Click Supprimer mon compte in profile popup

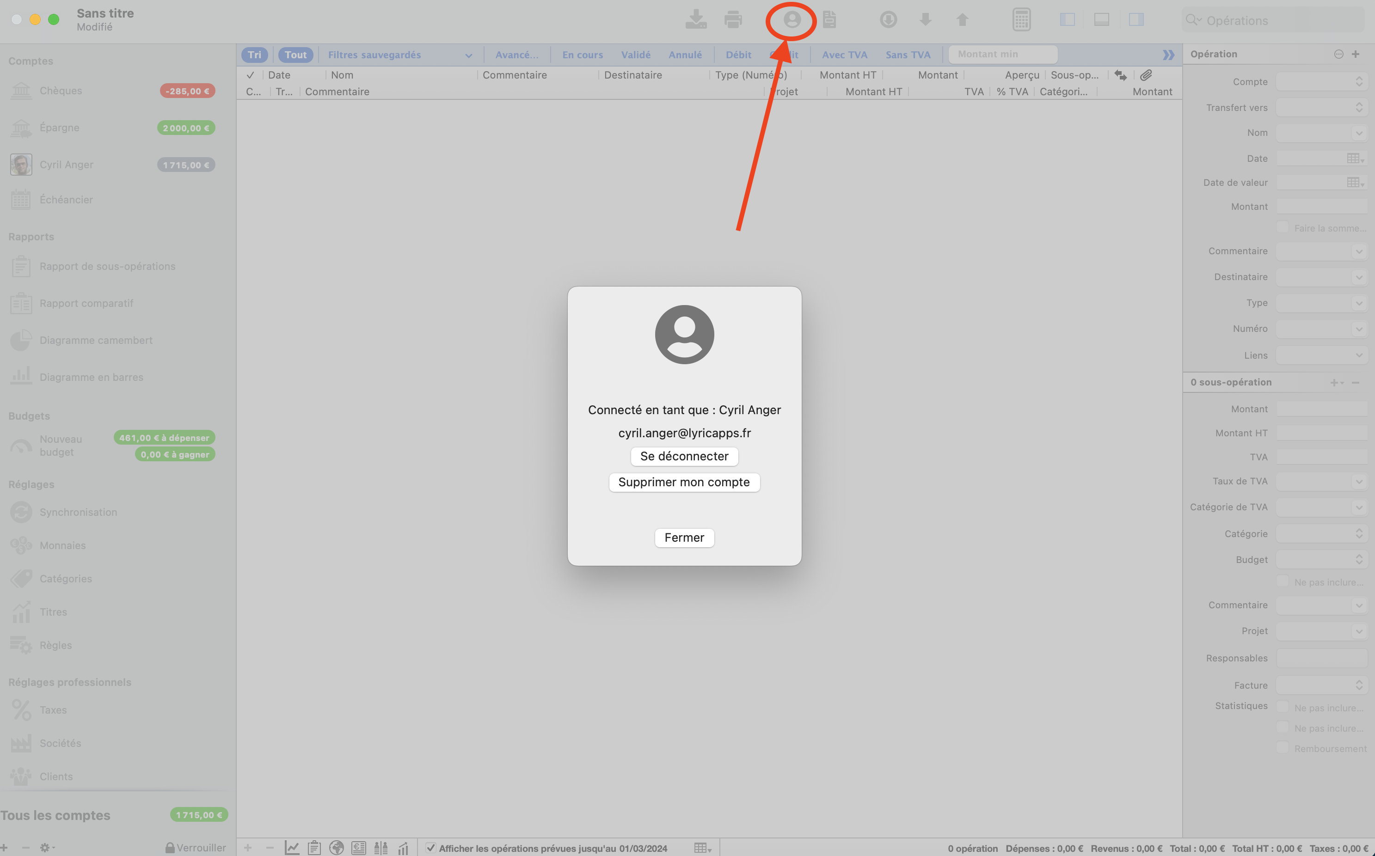685,481
